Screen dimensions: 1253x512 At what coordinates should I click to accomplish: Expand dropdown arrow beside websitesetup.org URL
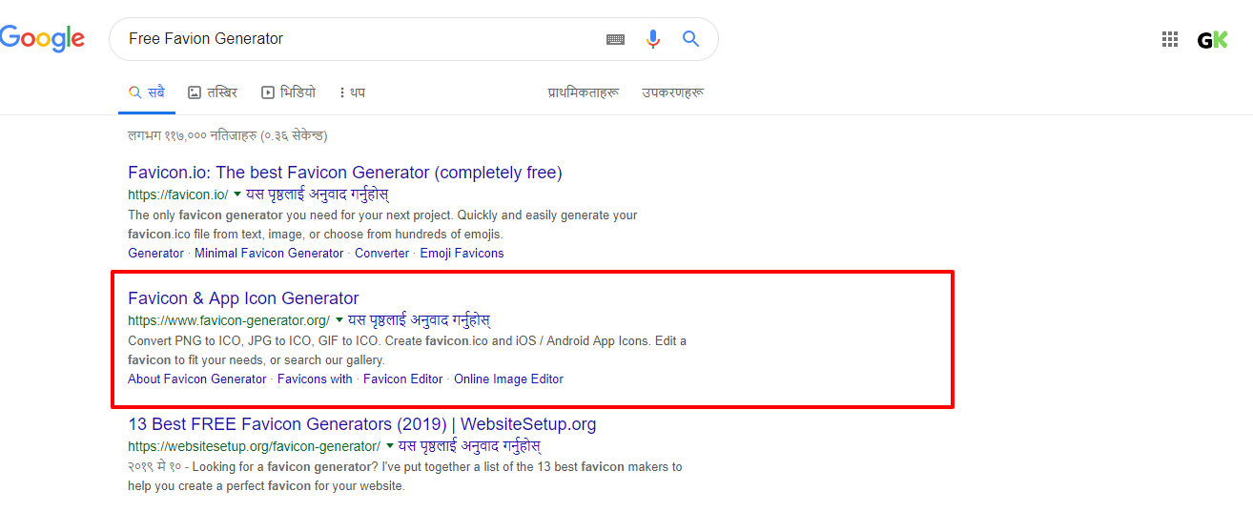click(390, 445)
